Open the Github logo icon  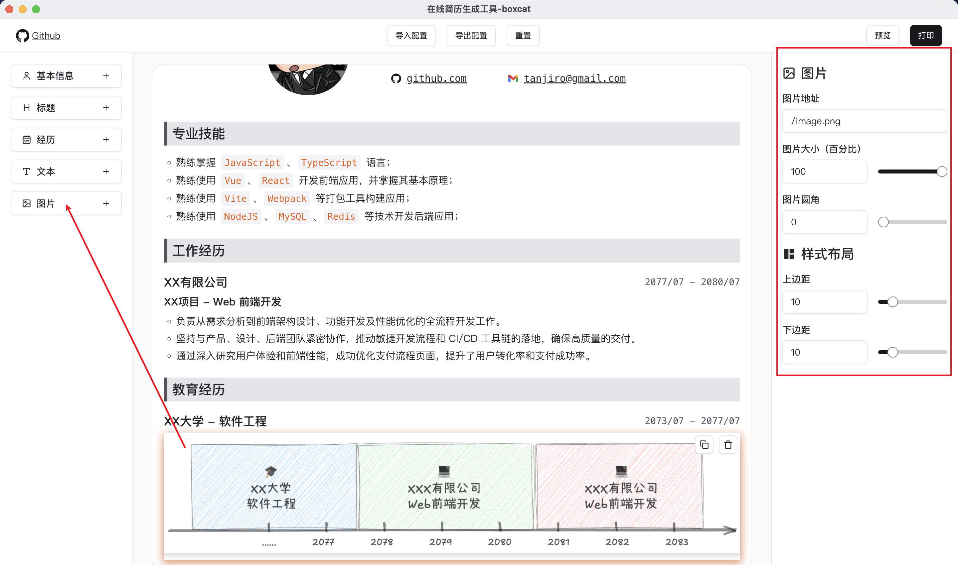(x=23, y=36)
